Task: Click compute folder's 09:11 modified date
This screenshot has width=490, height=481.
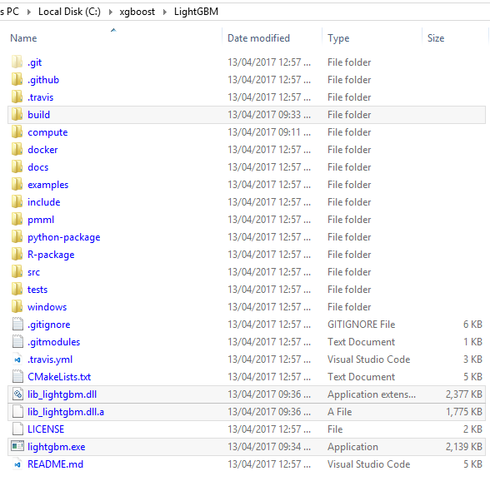Action: (x=268, y=132)
